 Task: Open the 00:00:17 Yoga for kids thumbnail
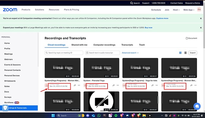click(x=140, y=68)
